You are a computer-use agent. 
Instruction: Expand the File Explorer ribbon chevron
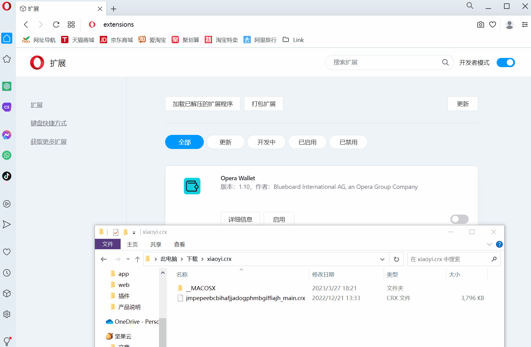tap(489, 244)
